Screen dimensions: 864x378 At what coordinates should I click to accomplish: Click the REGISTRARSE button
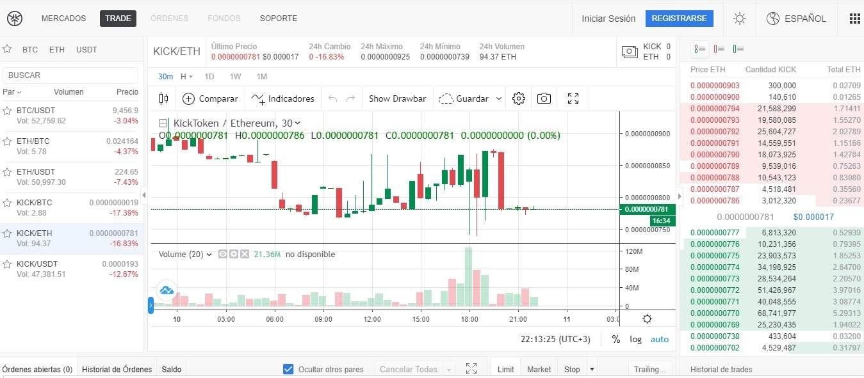(x=679, y=19)
